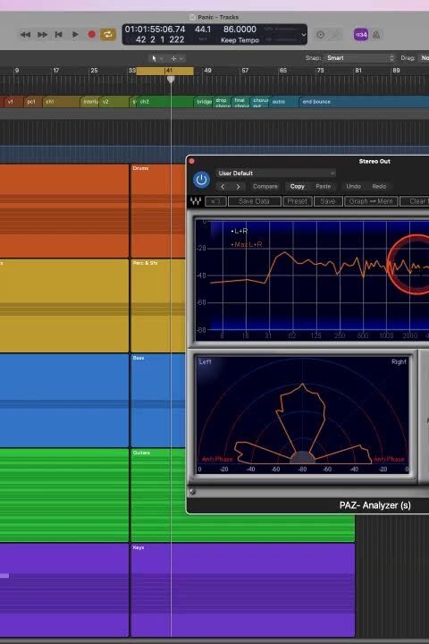Click the Clear button in PAZ toolbar
429x644 pixels.
click(416, 201)
